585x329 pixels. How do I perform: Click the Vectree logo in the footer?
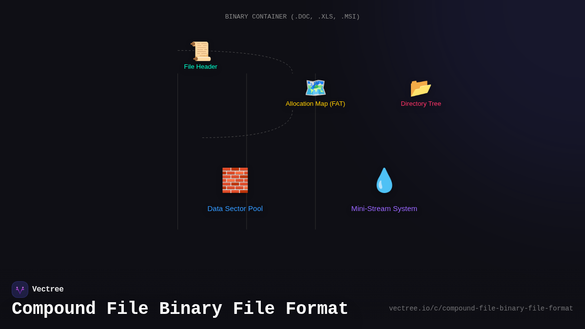pyautogui.click(x=19, y=289)
